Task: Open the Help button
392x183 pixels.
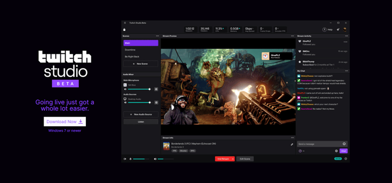Action: (x=327, y=29)
